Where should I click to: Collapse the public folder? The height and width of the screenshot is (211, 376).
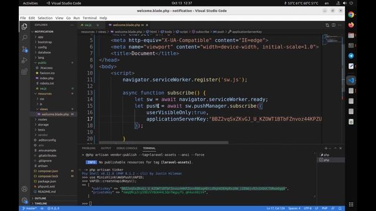(54, 63)
